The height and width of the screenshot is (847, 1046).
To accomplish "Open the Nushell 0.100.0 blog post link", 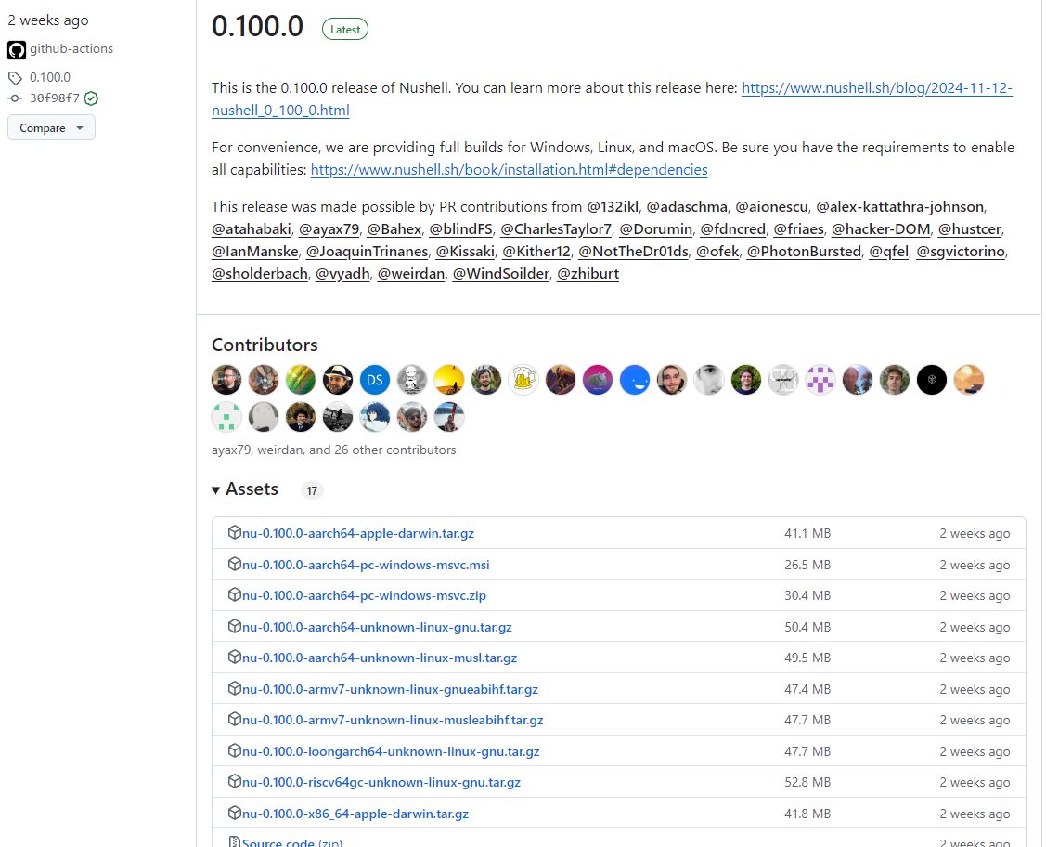I will tap(612, 98).
